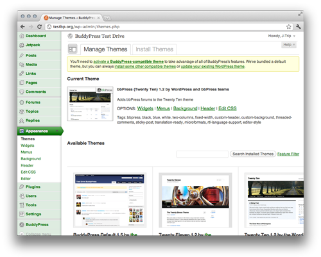Image resolution: width=321 pixels, height=257 pixels.
Task: Click the Posts pushpin icon
Action: 22,56
